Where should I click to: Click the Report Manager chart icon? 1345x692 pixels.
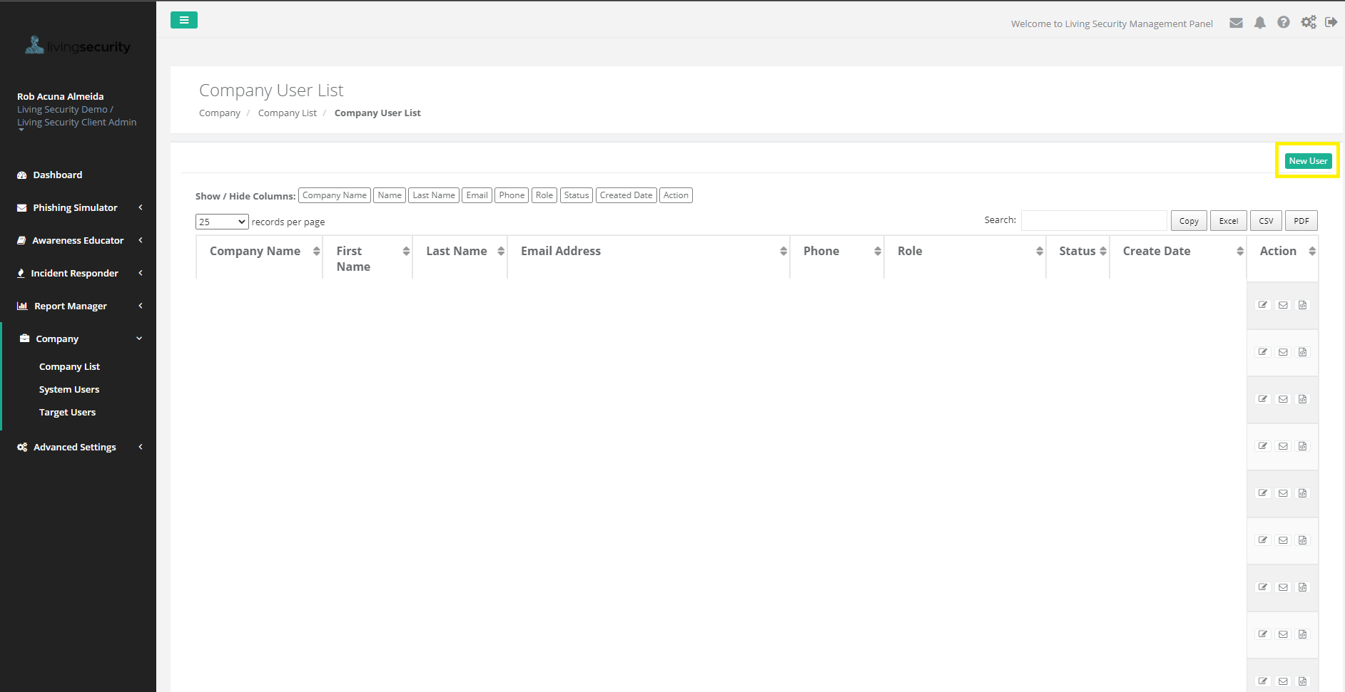(x=22, y=306)
